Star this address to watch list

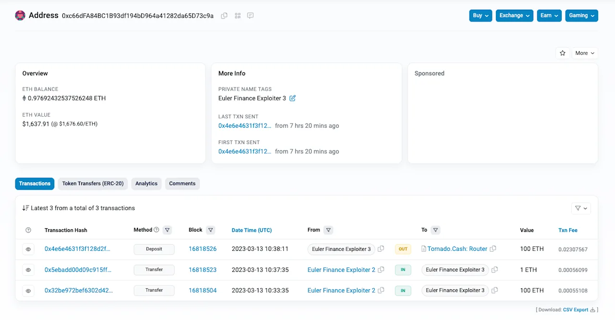click(563, 53)
